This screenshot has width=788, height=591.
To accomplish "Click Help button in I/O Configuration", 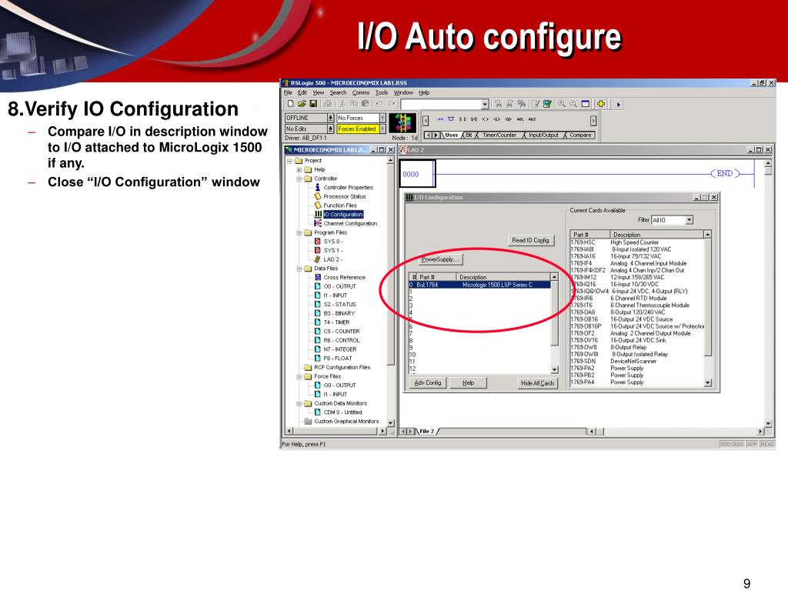I will [x=468, y=383].
